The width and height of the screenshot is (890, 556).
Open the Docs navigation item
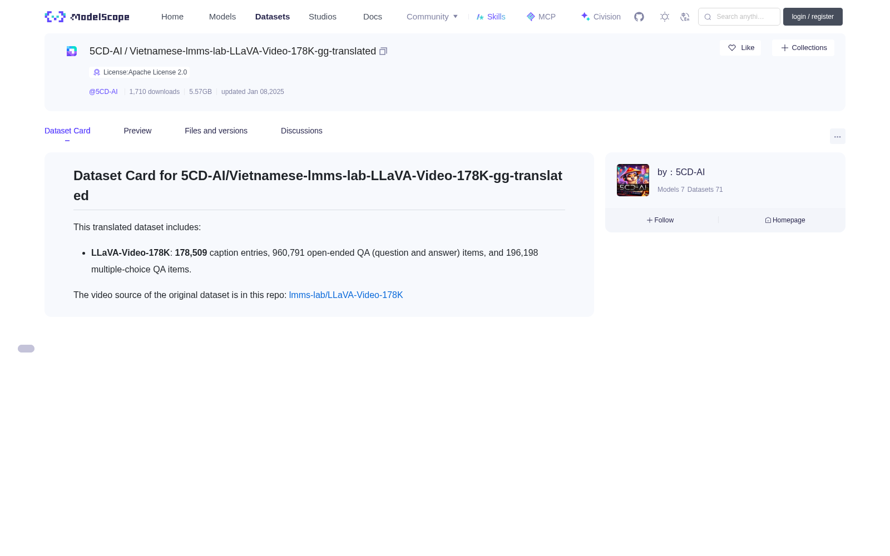(x=373, y=17)
